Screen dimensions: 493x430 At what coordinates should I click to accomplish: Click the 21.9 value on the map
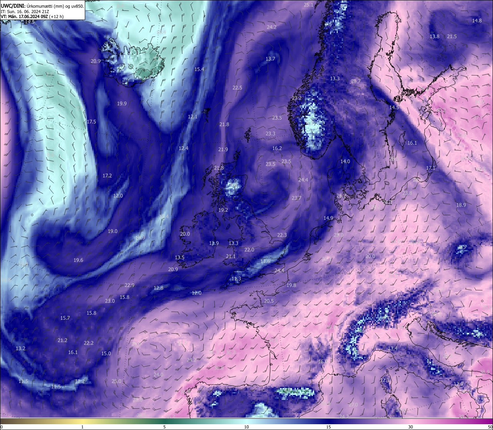pyautogui.click(x=223, y=149)
